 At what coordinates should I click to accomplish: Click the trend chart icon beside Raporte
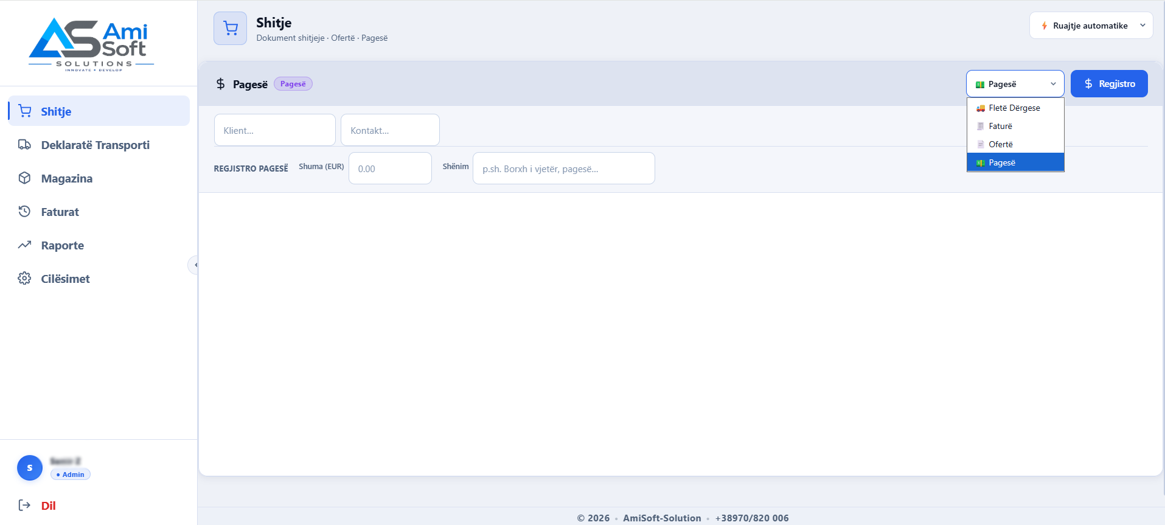click(x=24, y=245)
